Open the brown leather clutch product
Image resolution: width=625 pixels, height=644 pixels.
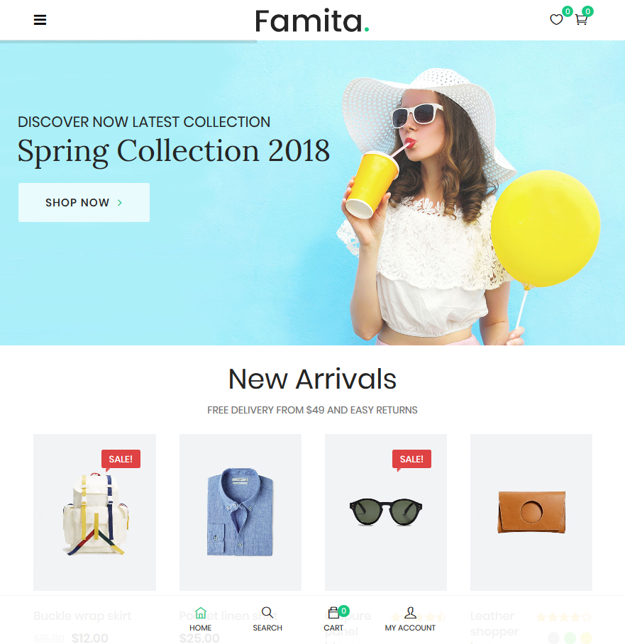[531, 512]
